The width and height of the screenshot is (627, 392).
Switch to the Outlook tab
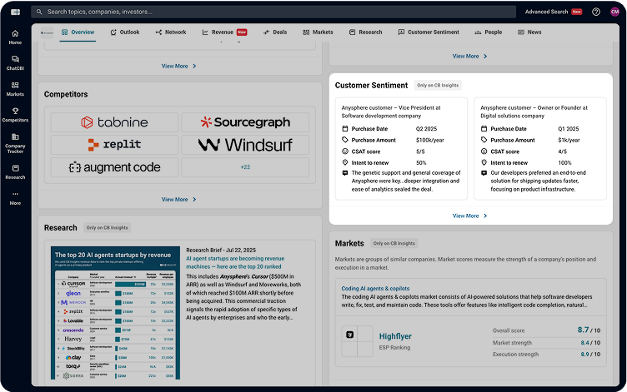124,32
